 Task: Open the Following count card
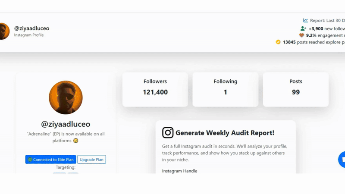(225, 90)
